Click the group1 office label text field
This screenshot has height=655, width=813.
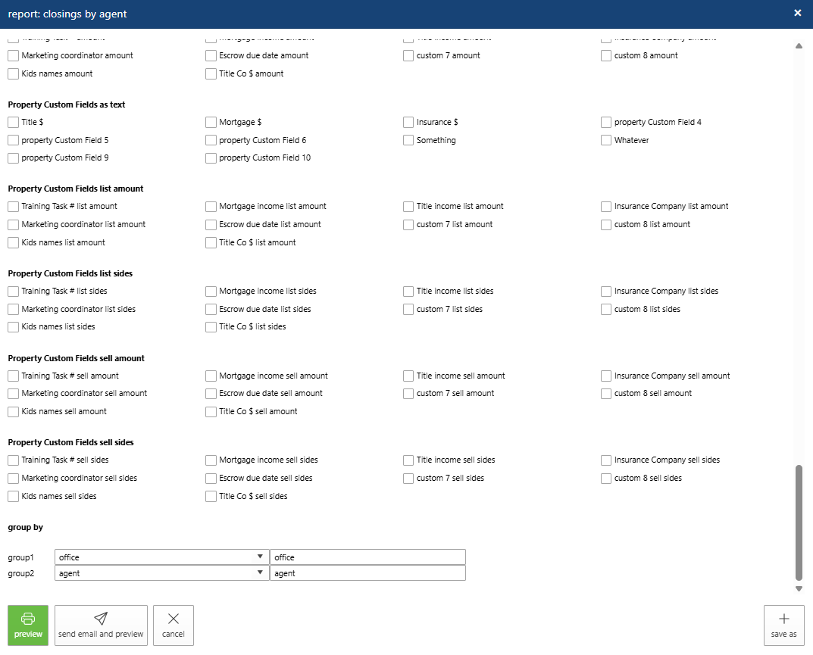click(367, 557)
